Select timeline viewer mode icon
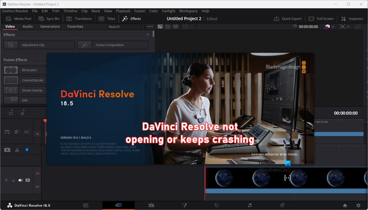Screen dimensions: 368x210 (x=176, y=27)
